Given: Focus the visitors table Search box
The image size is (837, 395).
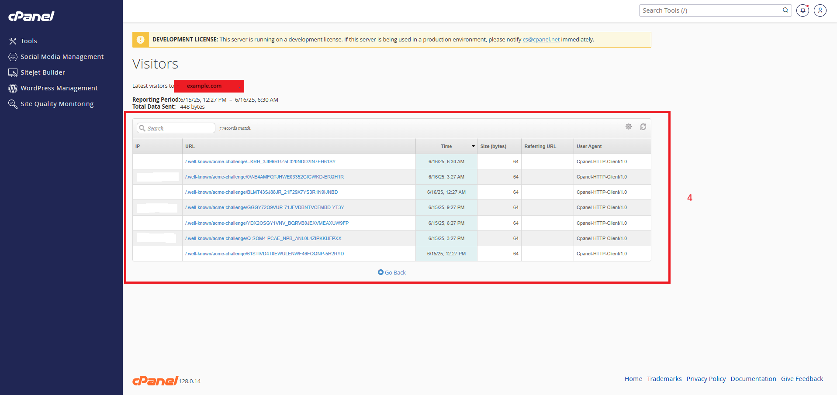Looking at the screenshot, I should 176,128.
